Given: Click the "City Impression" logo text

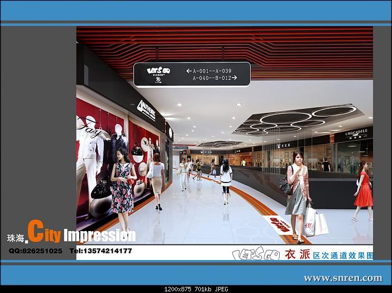Looking at the screenshot, I should [82, 232].
